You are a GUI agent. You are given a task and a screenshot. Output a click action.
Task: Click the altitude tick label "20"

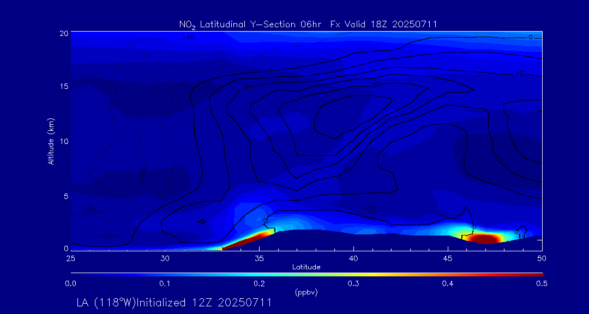pyautogui.click(x=63, y=33)
